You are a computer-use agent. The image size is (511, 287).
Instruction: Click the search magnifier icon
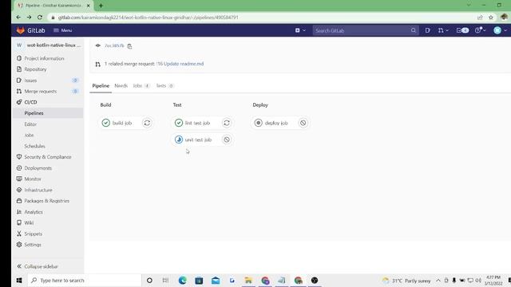[x=414, y=30]
